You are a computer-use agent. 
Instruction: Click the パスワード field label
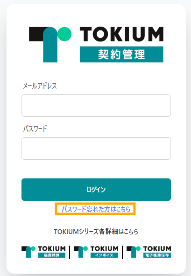tap(35, 129)
